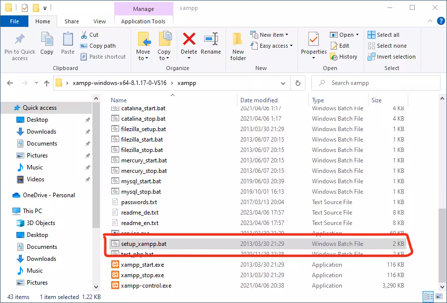Select readme_en.txt file
The image size is (447, 303).
(x=258, y=223)
